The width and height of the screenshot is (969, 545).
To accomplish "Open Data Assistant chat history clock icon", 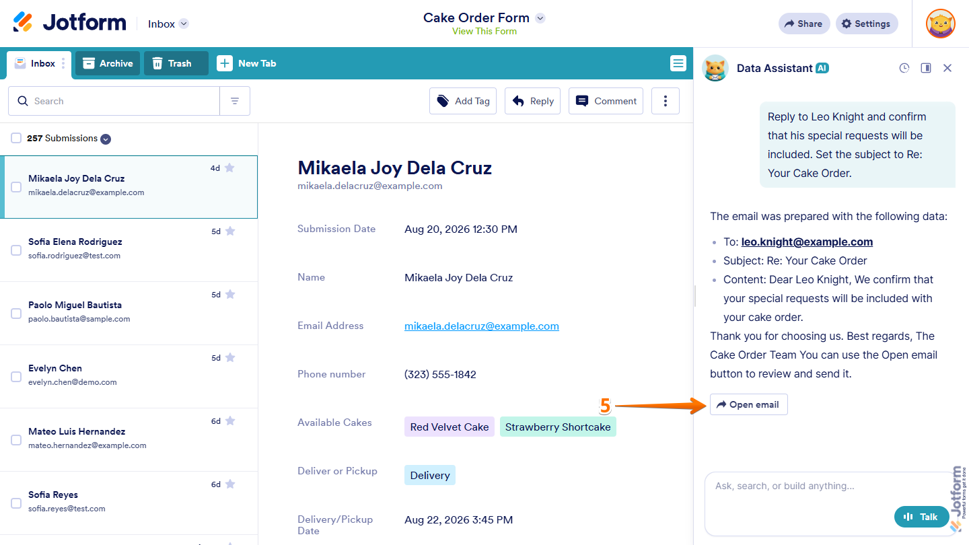I will coord(904,68).
